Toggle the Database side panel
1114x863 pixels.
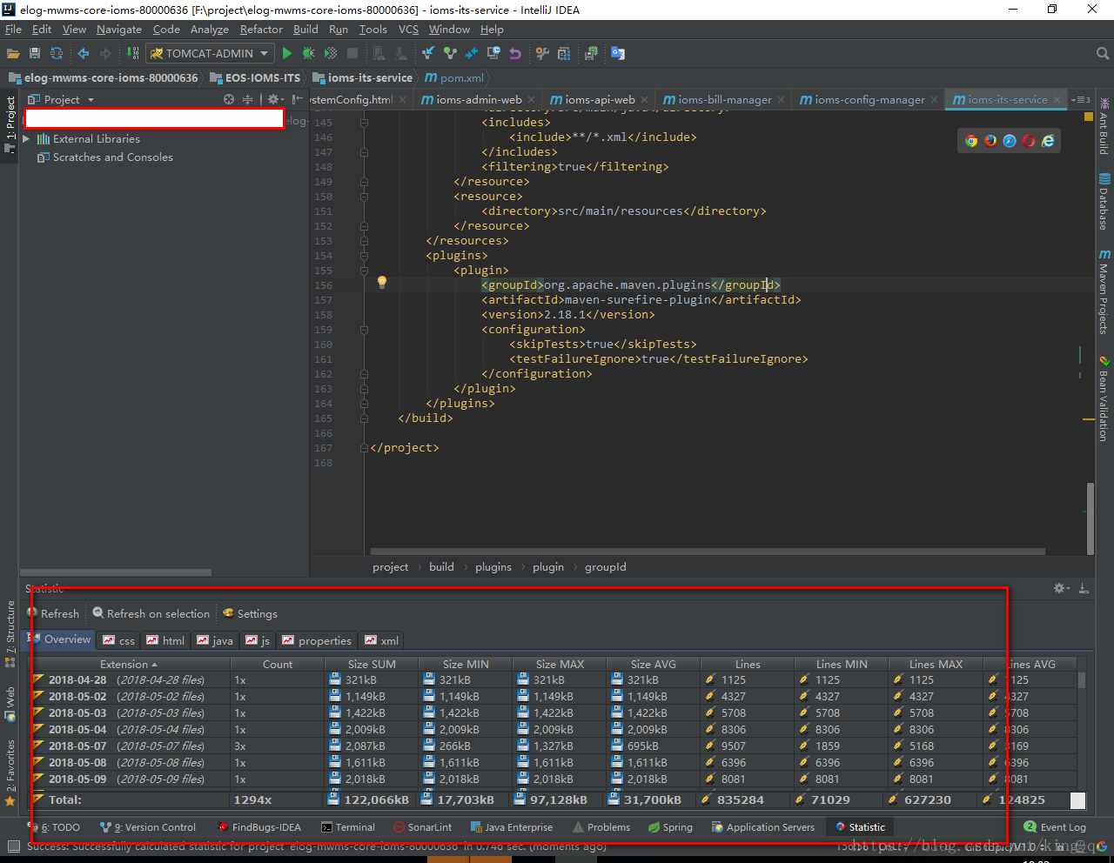coord(1104,202)
